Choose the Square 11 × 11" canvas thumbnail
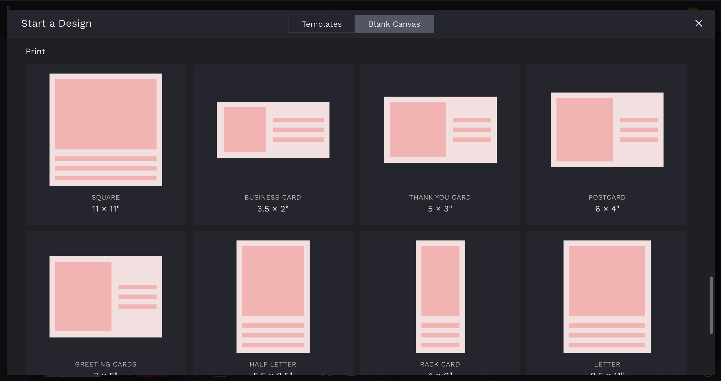Screen dimensions: 721x381 click(106, 130)
